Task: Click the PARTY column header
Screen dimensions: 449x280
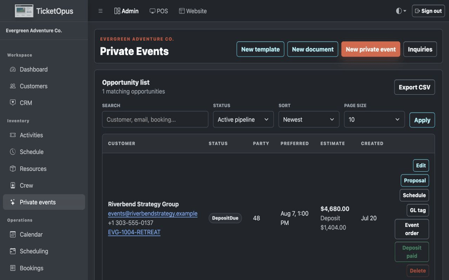Action: click(x=261, y=143)
